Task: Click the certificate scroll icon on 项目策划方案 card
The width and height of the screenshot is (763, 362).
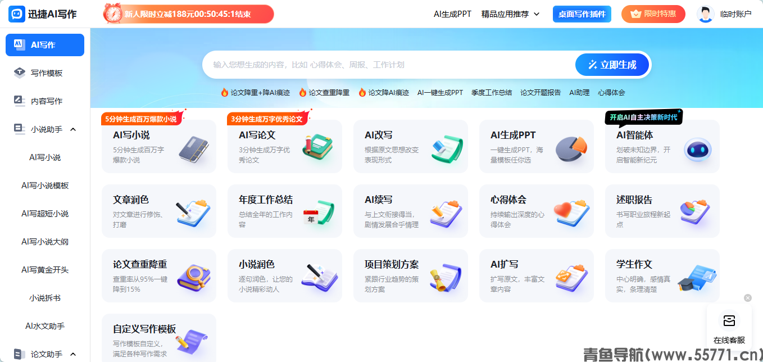Action: pos(446,278)
